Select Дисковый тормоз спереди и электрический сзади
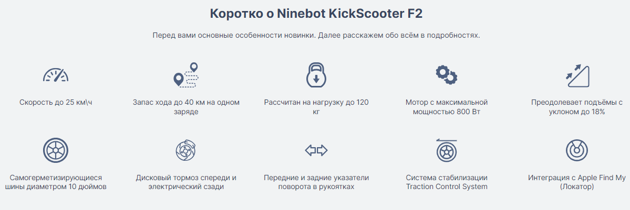This screenshot has height=210, width=630. pyautogui.click(x=186, y=182)
